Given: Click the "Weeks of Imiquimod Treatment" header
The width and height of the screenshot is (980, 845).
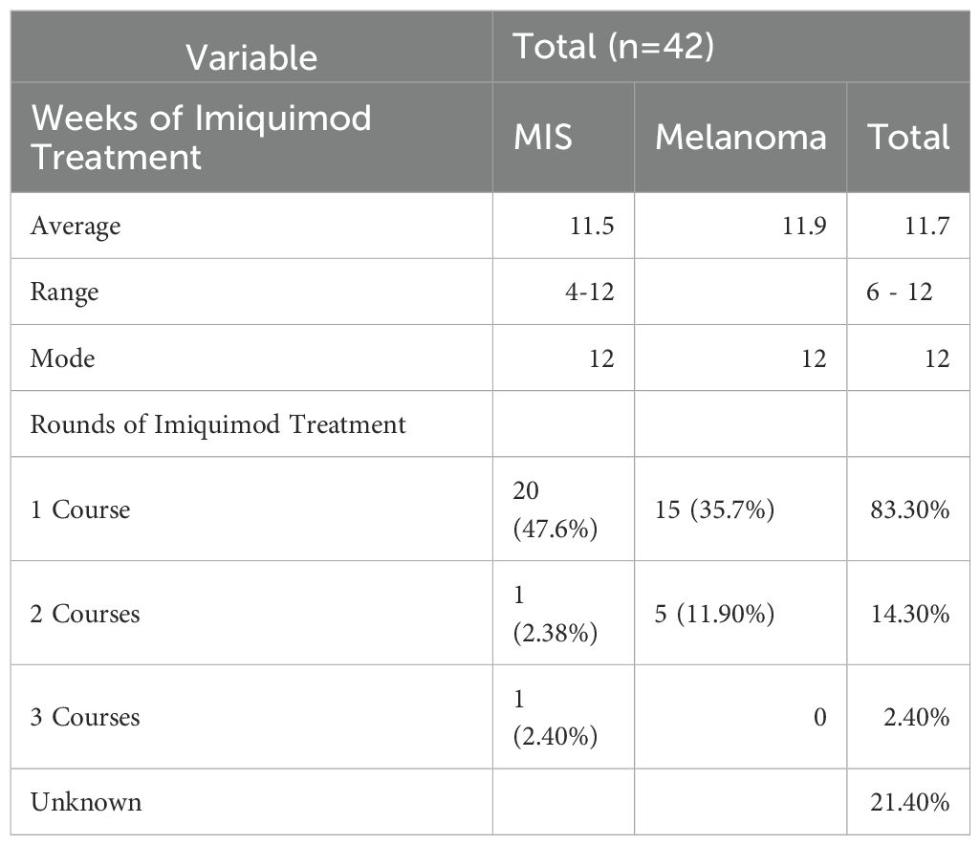Looking at the screenshot, I should (x=201, y=137).
